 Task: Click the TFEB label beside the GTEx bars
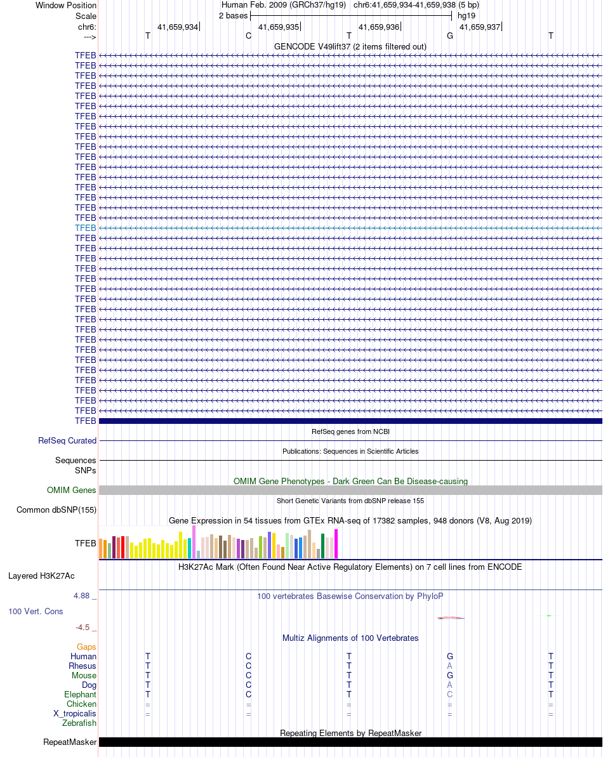pyautogui.click(x=86, y=544)
